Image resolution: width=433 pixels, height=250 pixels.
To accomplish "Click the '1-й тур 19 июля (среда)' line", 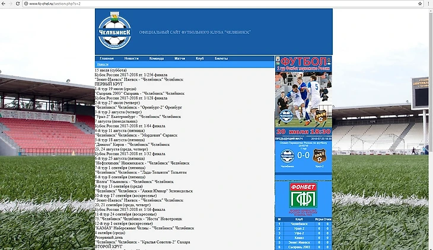I will coord(116,89).
